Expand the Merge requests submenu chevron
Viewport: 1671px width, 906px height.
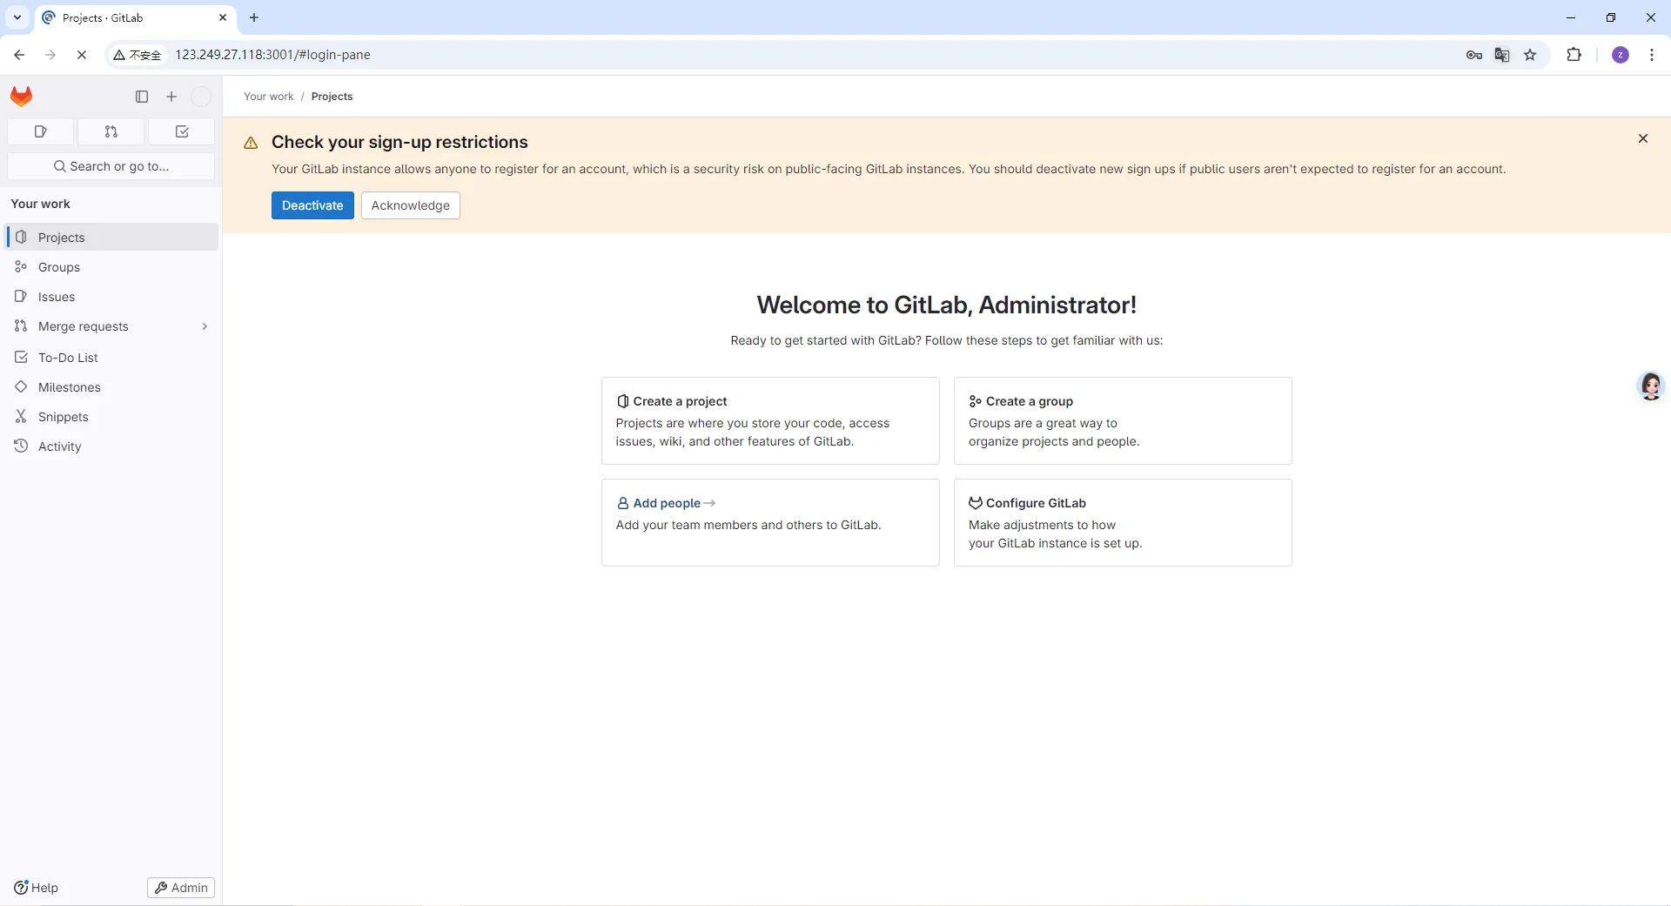[x=205, y=326]
